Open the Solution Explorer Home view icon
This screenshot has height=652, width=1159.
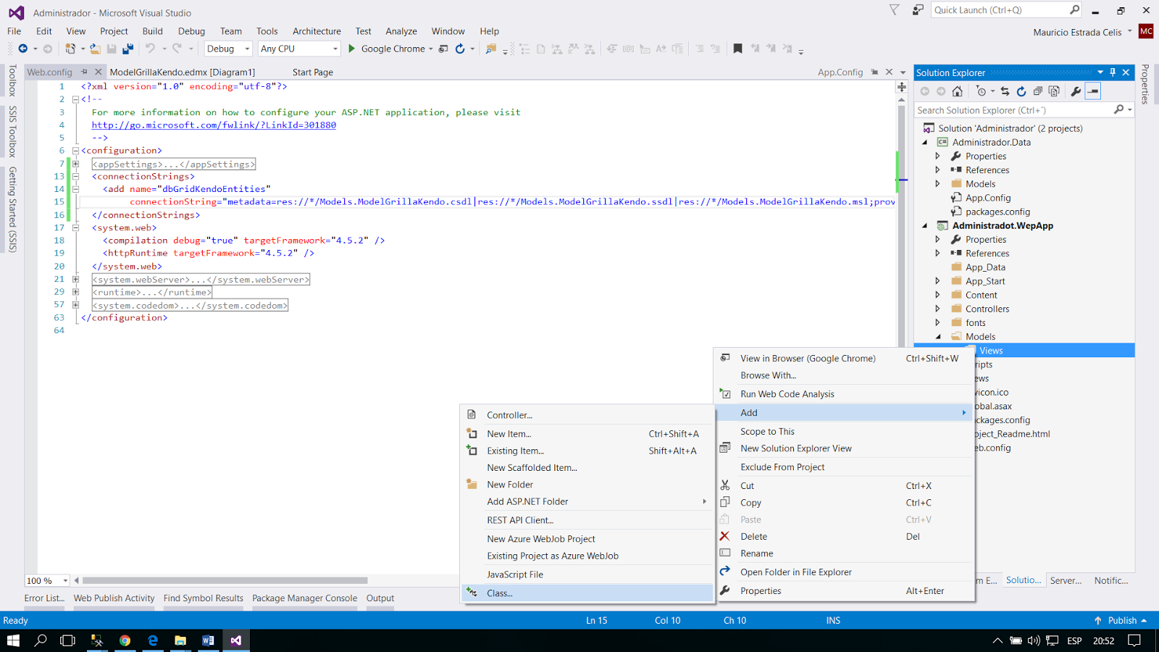(958, 91)
